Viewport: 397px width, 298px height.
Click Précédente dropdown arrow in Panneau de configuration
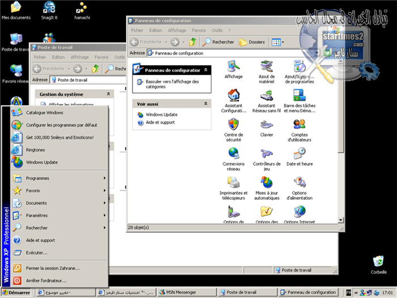166,42
